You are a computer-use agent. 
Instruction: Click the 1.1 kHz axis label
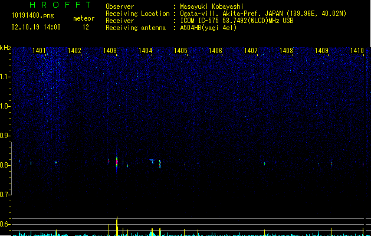coord(5,77)
